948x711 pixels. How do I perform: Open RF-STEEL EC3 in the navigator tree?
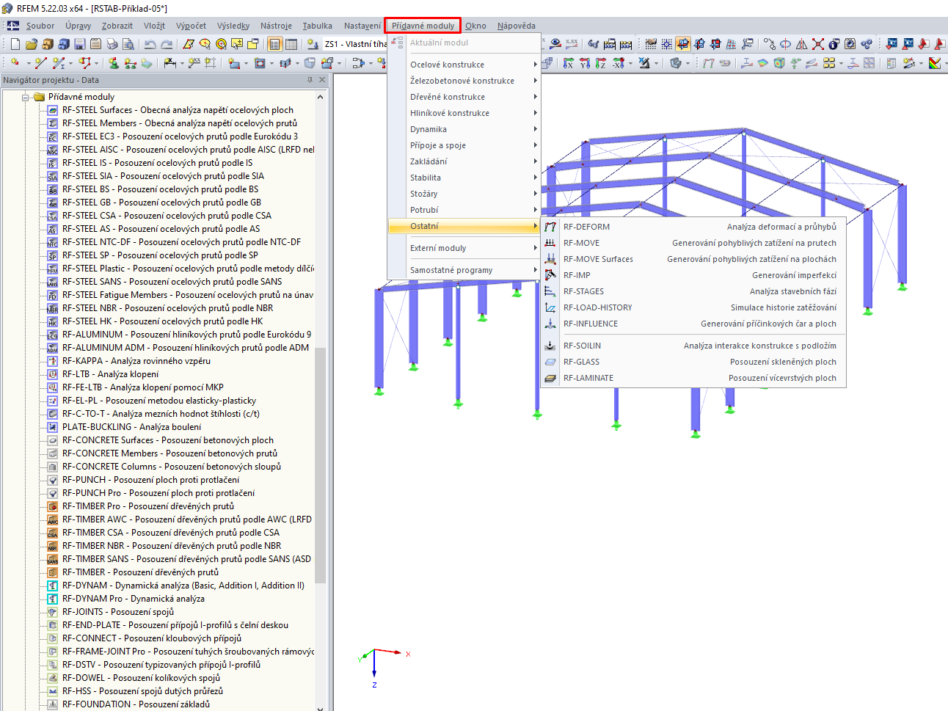[x=180, y=136]
